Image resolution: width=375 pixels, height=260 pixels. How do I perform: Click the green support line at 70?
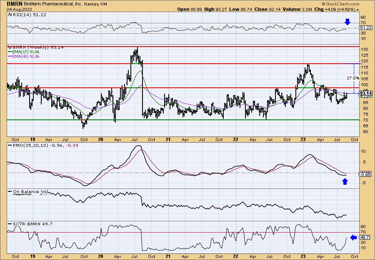coord(183,120)
